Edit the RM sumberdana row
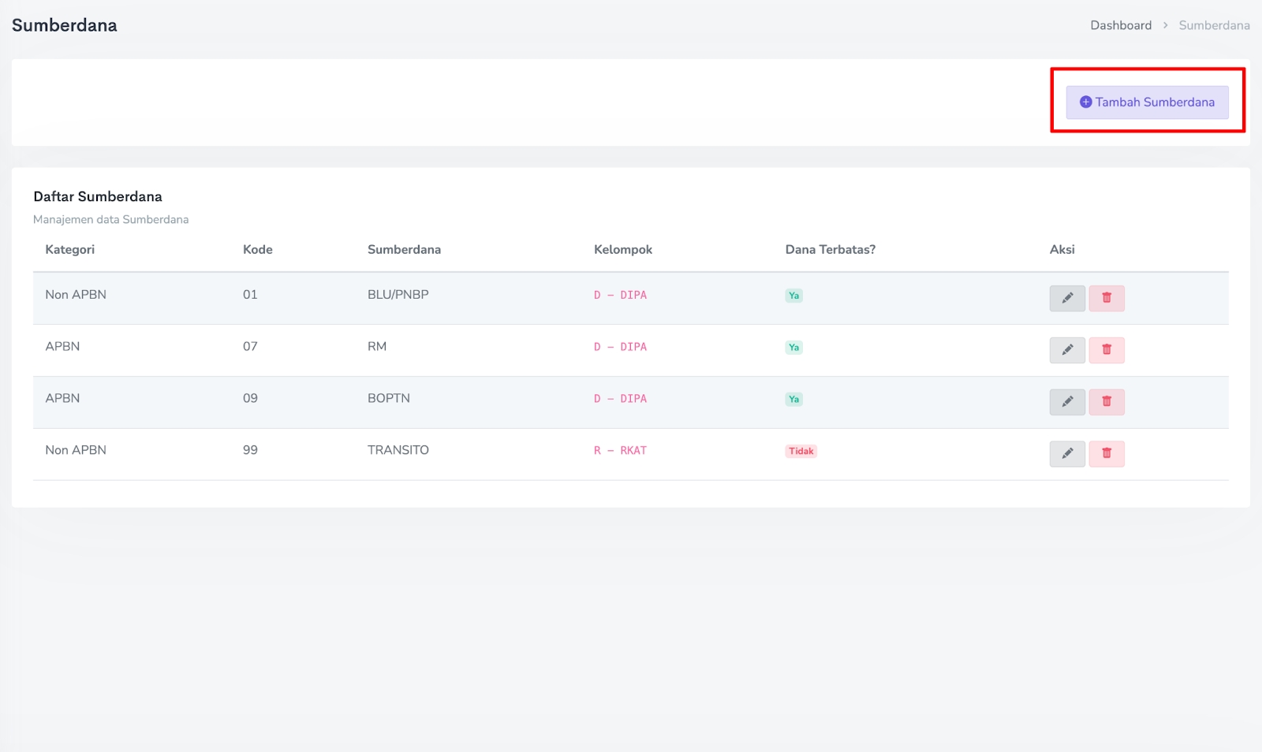The width and height of the screenshot is (1262, 752). click(x=1066, y=350)
